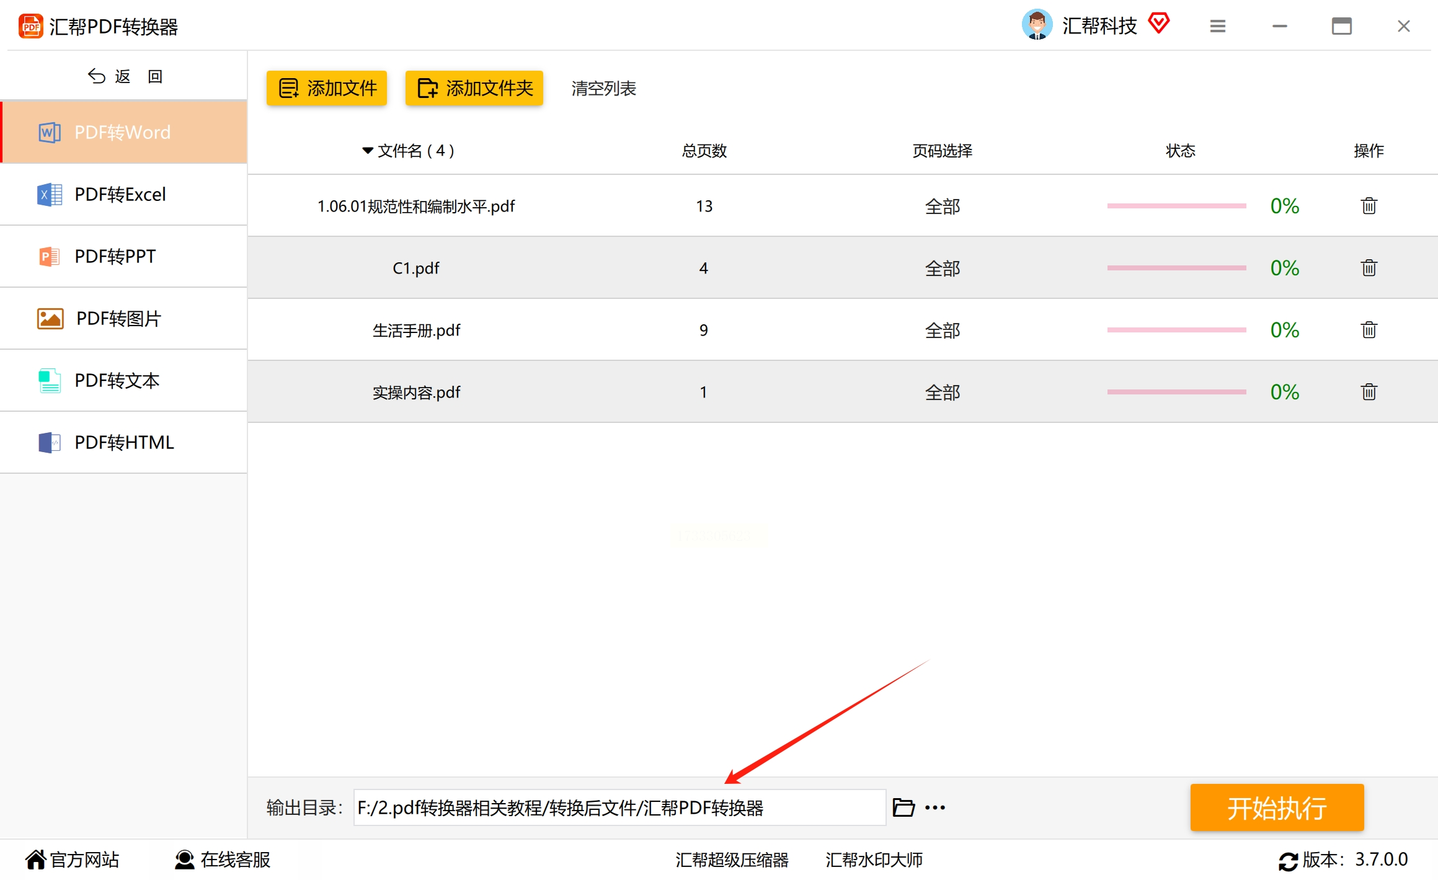Open output folder browse icon
Image resolution: width=1438 pixels, height=880 pixels.
click(903, 807)
